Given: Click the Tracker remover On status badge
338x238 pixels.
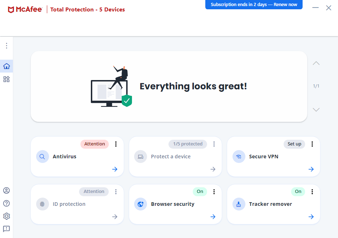Looking at the screenshot, I should (298, 192).
